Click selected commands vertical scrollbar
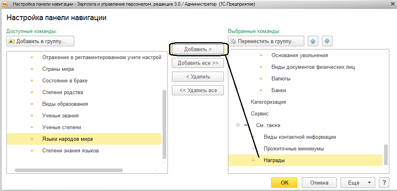This screenshot has height=191, width=397. pos(386,154)
